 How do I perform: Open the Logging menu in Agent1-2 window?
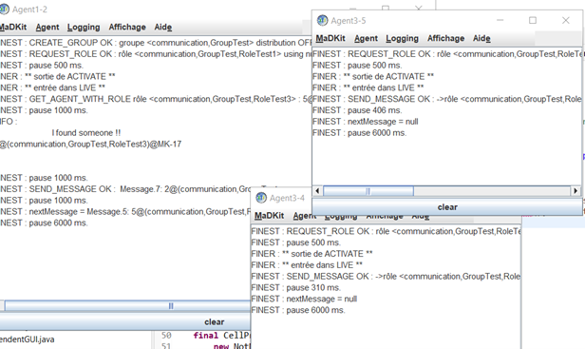click(84, 28)
